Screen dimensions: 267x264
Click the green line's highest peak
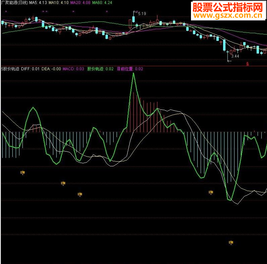click(133, 73)
